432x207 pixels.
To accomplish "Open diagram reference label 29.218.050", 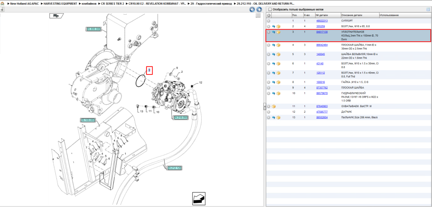I will 181,118.
